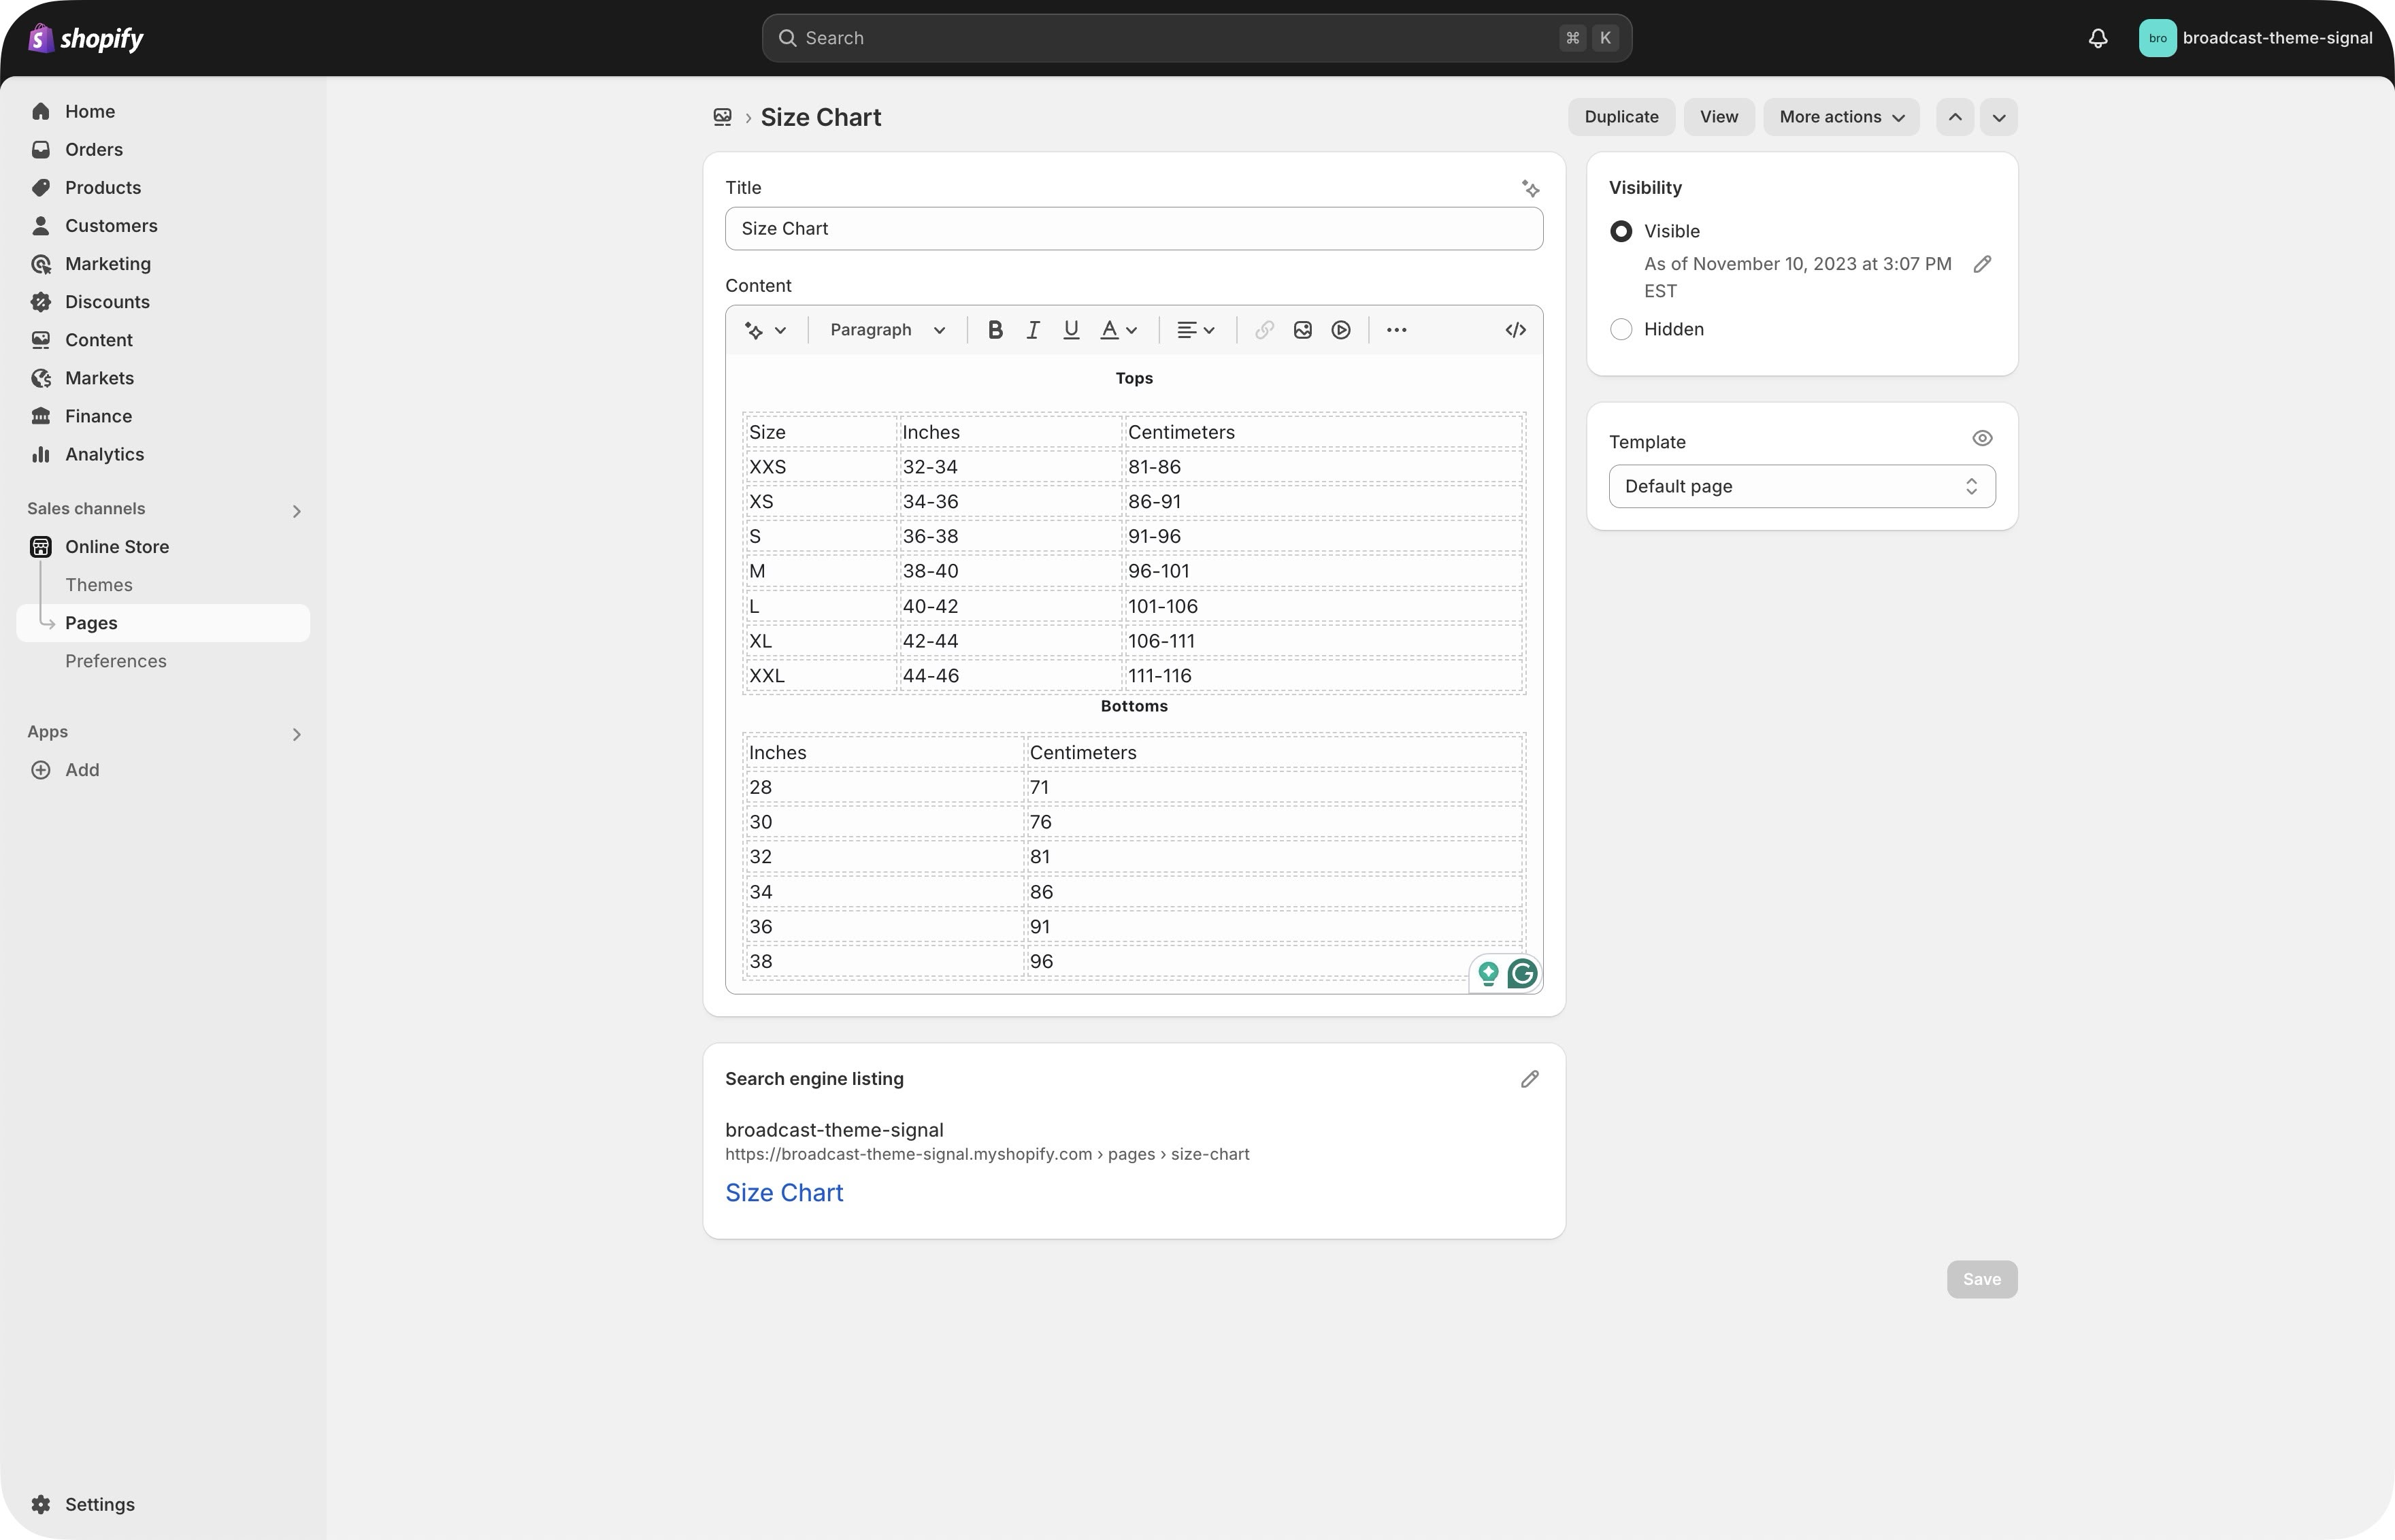
Task: Select the Visible radio button
Action: [x=1621, y=231]
